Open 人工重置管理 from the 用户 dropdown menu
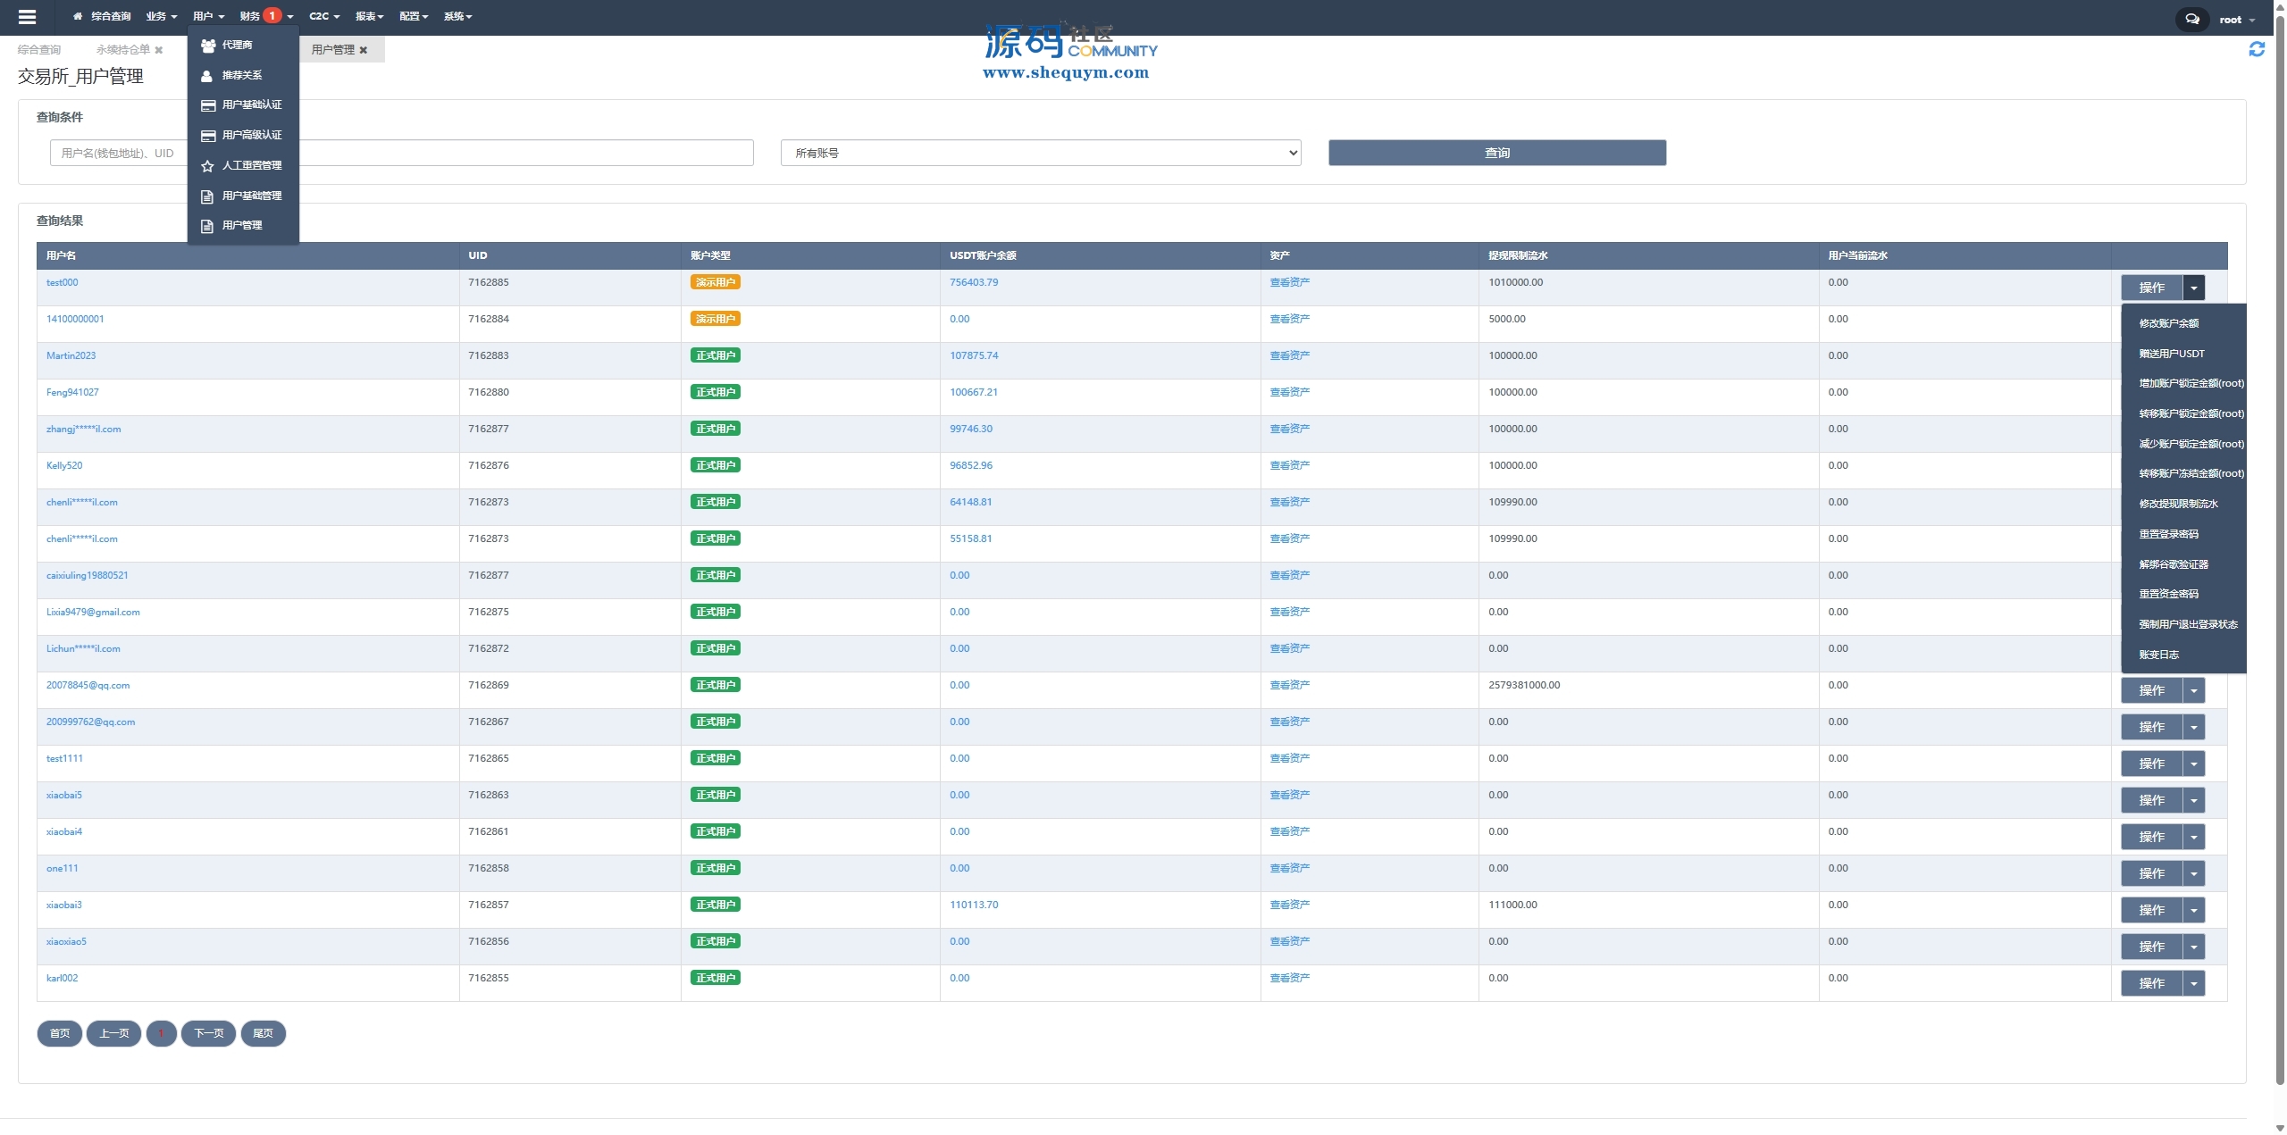This screenshot has height=1135, width=2287. coord(251,165)
